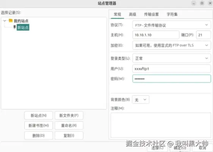Click the 重命名(R) button
The image size is (213, 152).
pyautogui.click(x=69, y=125)
